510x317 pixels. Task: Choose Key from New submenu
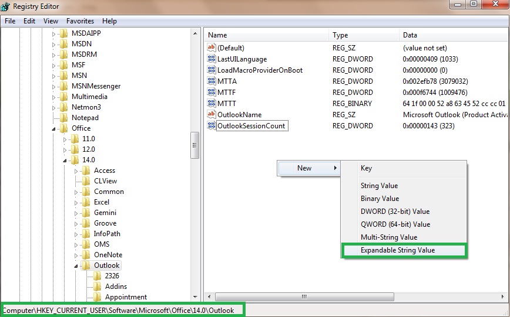(x=404, y=168)
